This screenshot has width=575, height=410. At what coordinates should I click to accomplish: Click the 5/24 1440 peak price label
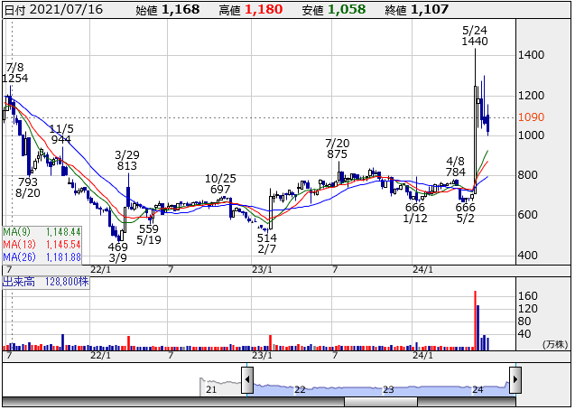click(474, 35)
